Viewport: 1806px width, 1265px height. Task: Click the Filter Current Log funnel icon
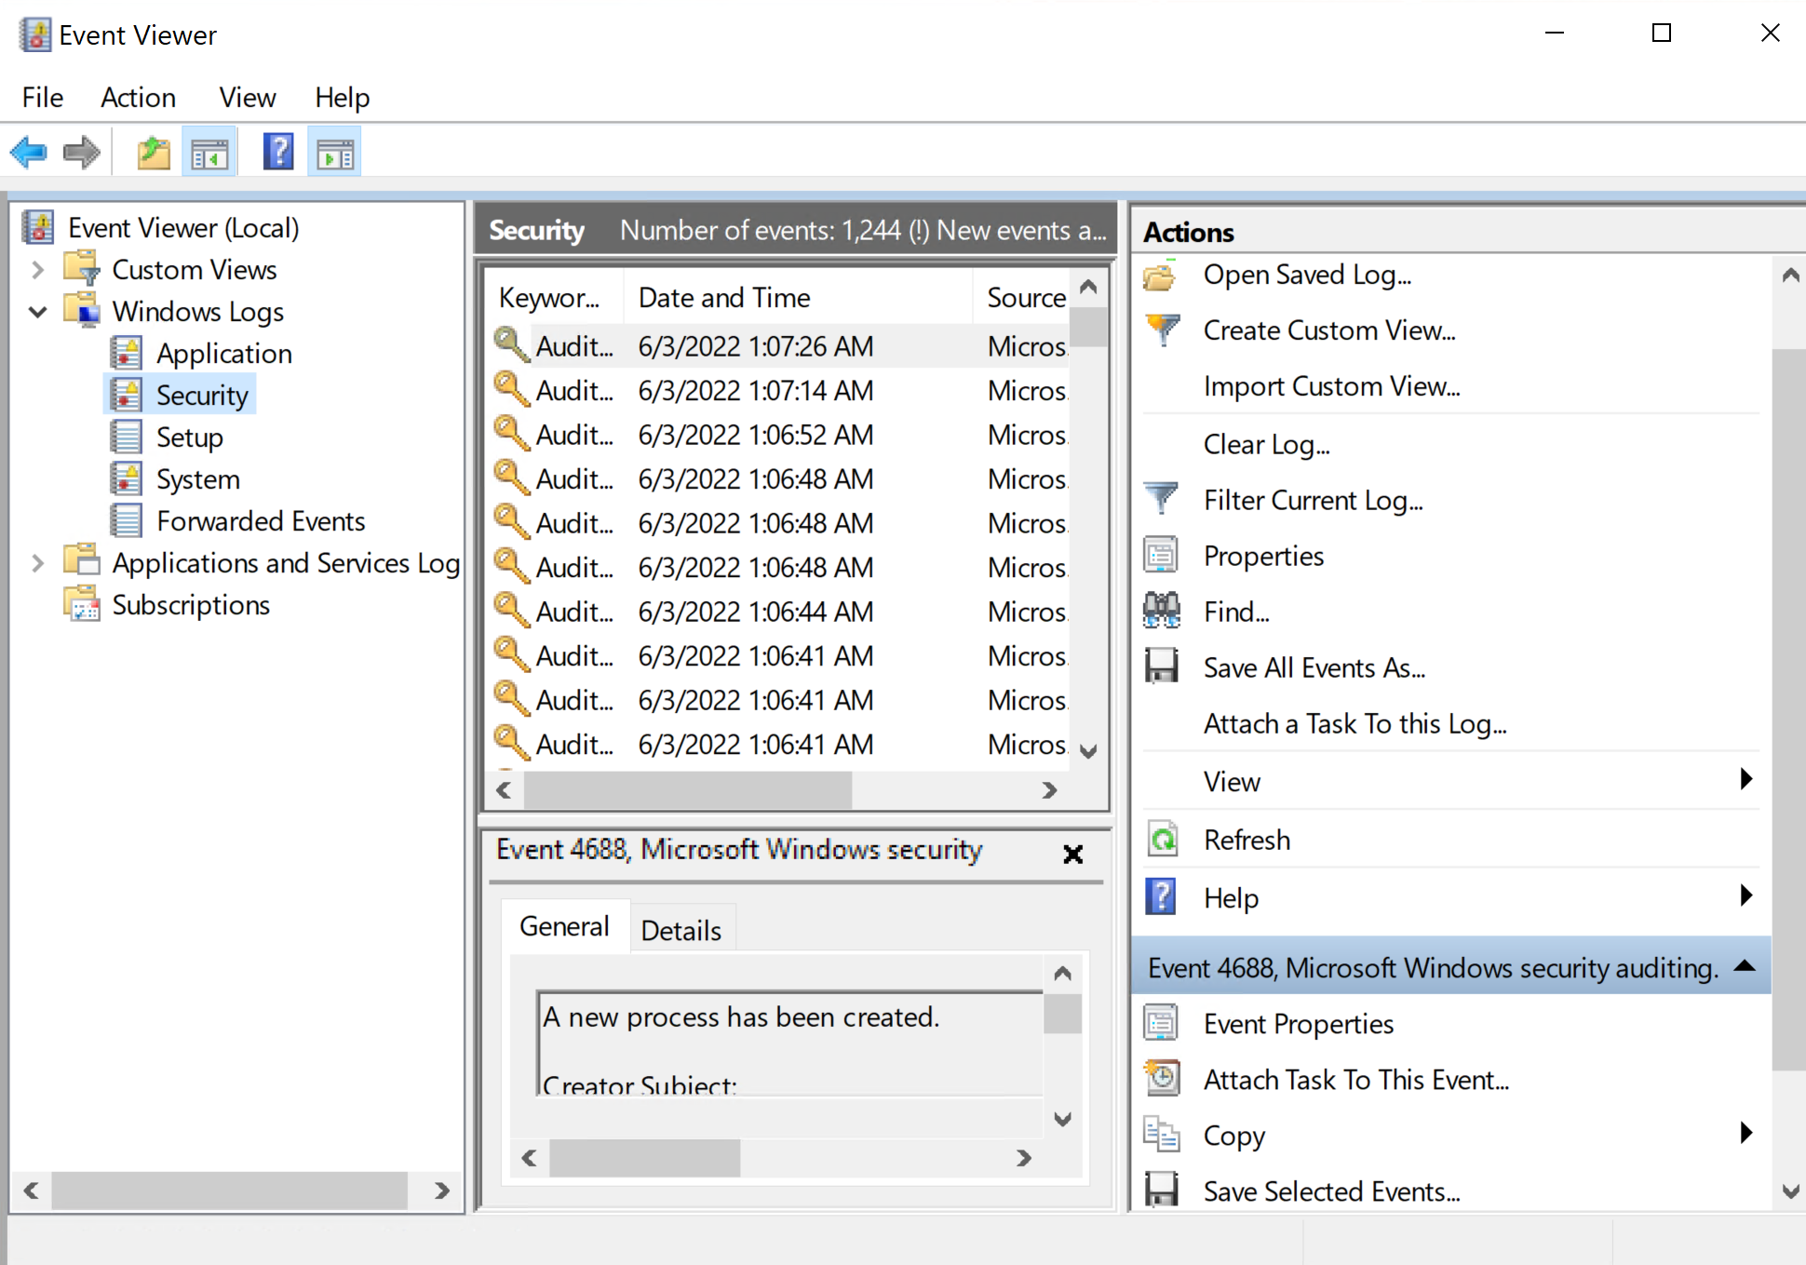click(1161, 500)
